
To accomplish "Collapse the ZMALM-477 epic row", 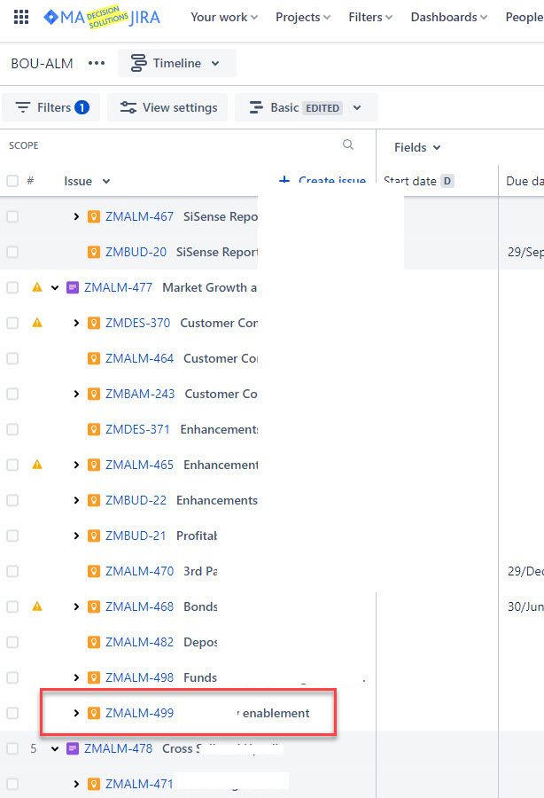I will 55,287.
